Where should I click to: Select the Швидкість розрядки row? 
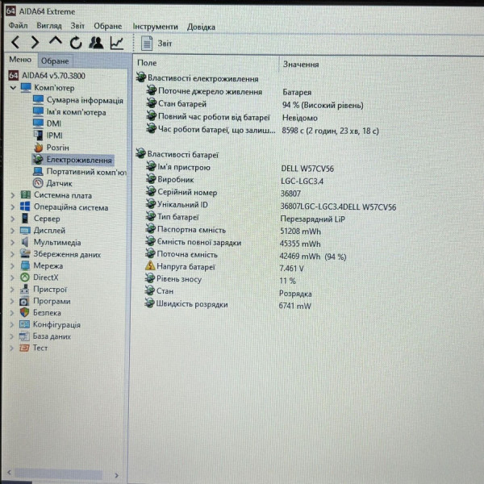pyautogui.click(x=192, y=304)
